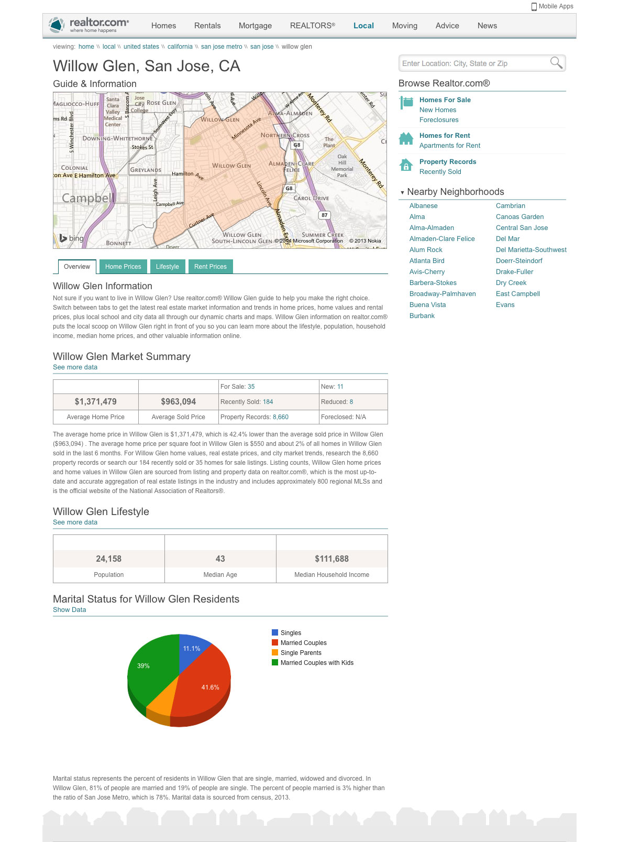The height and width of the screenshot is (842, 619).
Task: Open the Rentals menu
Action: pyautogui.click(x=207, y=26)
